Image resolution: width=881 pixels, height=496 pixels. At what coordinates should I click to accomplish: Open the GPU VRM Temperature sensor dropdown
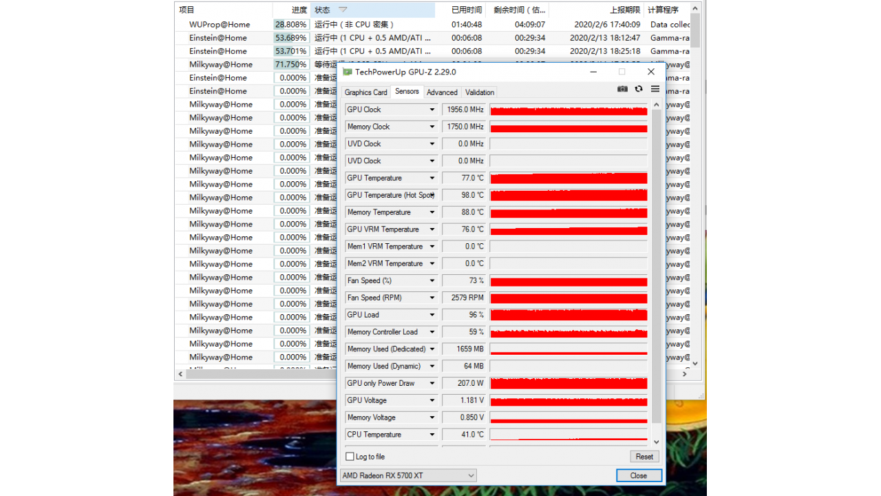point(432,229)
